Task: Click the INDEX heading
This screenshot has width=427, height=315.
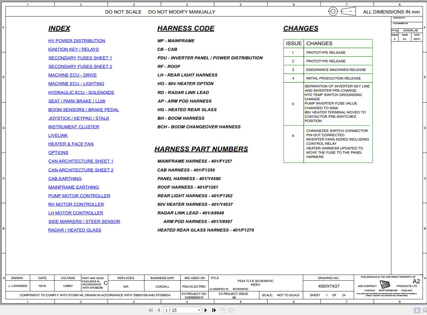Action: [59, 28]
